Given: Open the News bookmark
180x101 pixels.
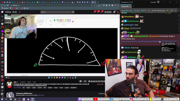Looking at the screenshot, I should pos(26,8).
